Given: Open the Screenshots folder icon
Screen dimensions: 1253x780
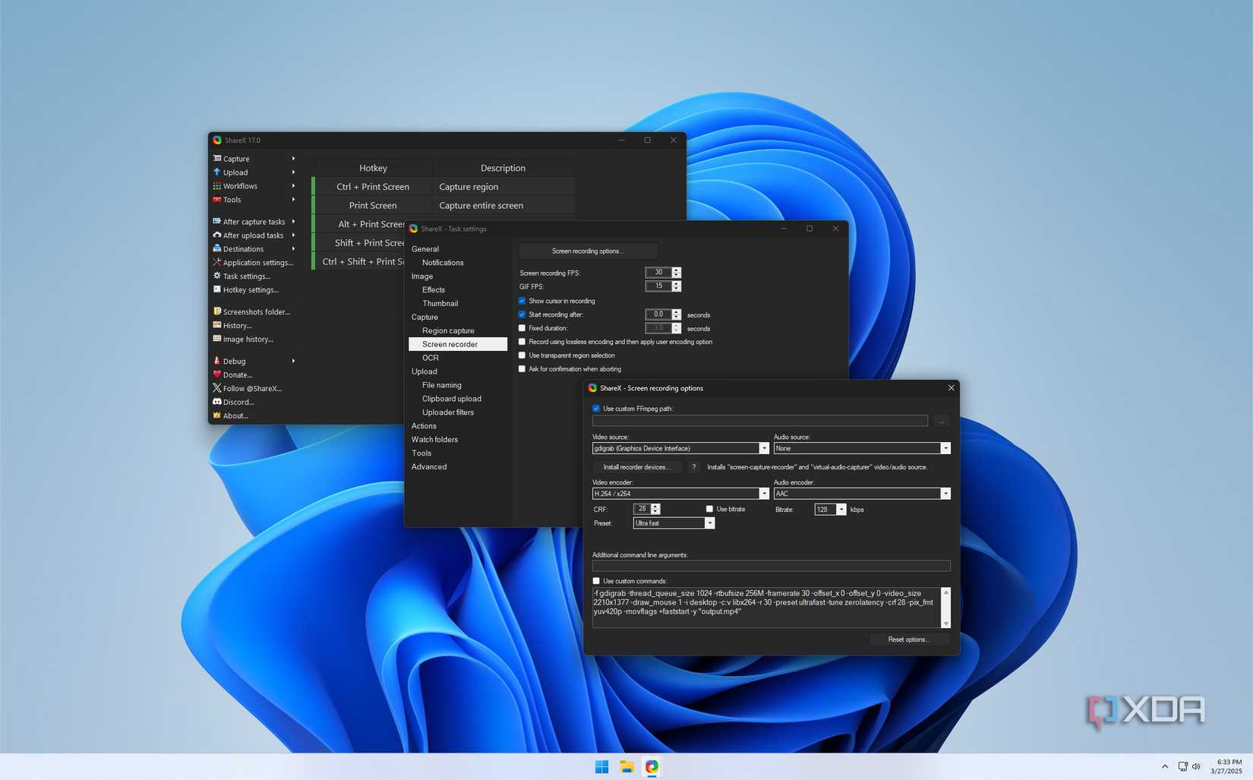Looking at the screenshot, I should click(x=217, y=311).
